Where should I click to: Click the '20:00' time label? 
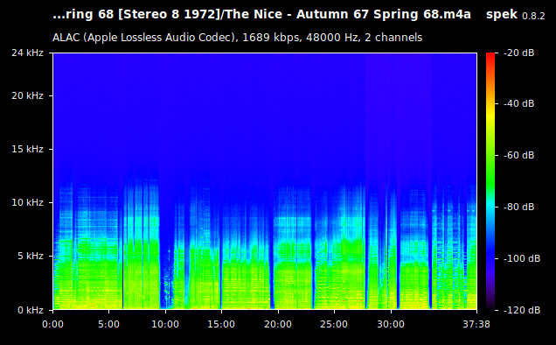click(x=278, y=324)
